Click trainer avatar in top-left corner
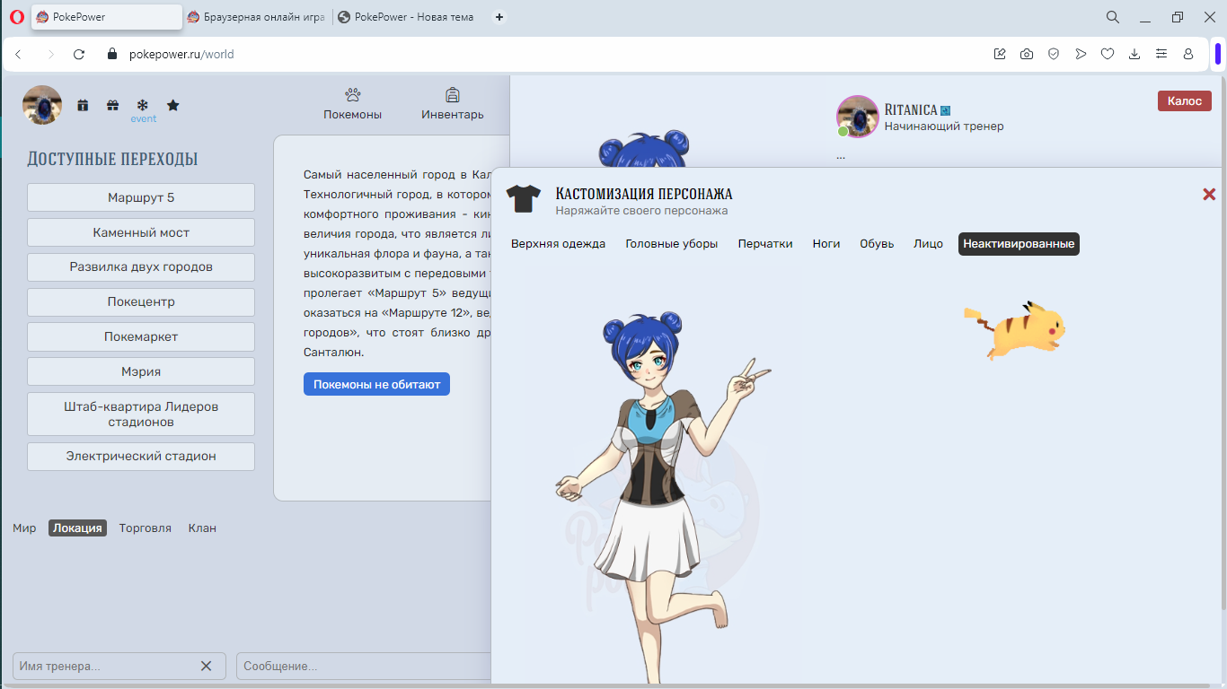Image resolution: width=1227 pixels, height=689 pixels. click(x=42, y=105)
